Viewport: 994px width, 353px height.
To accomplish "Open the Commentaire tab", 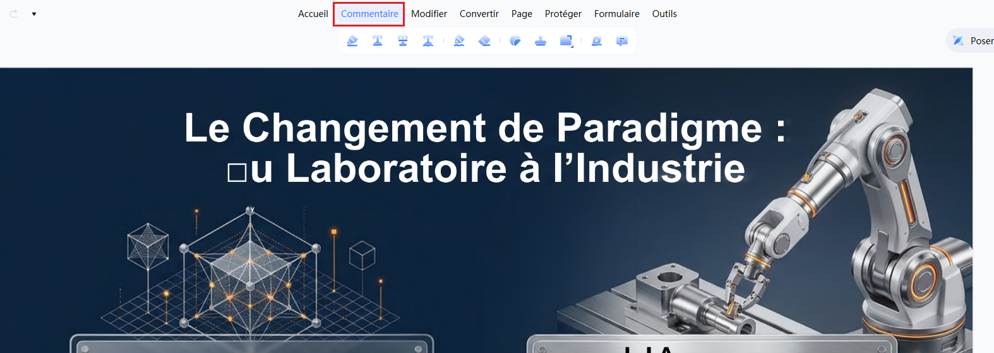I will point(369,14).
